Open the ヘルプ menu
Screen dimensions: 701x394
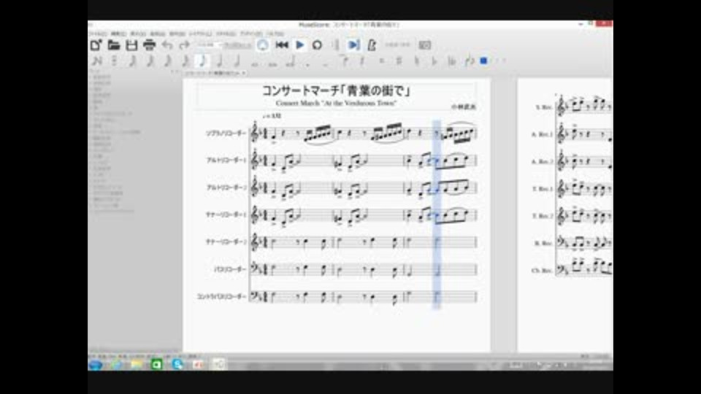pos(275,34)
